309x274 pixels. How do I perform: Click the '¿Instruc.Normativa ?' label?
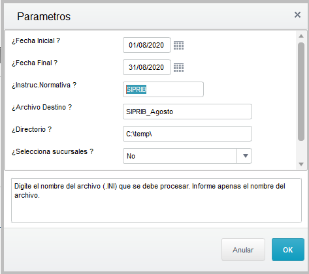click(44, 85)
